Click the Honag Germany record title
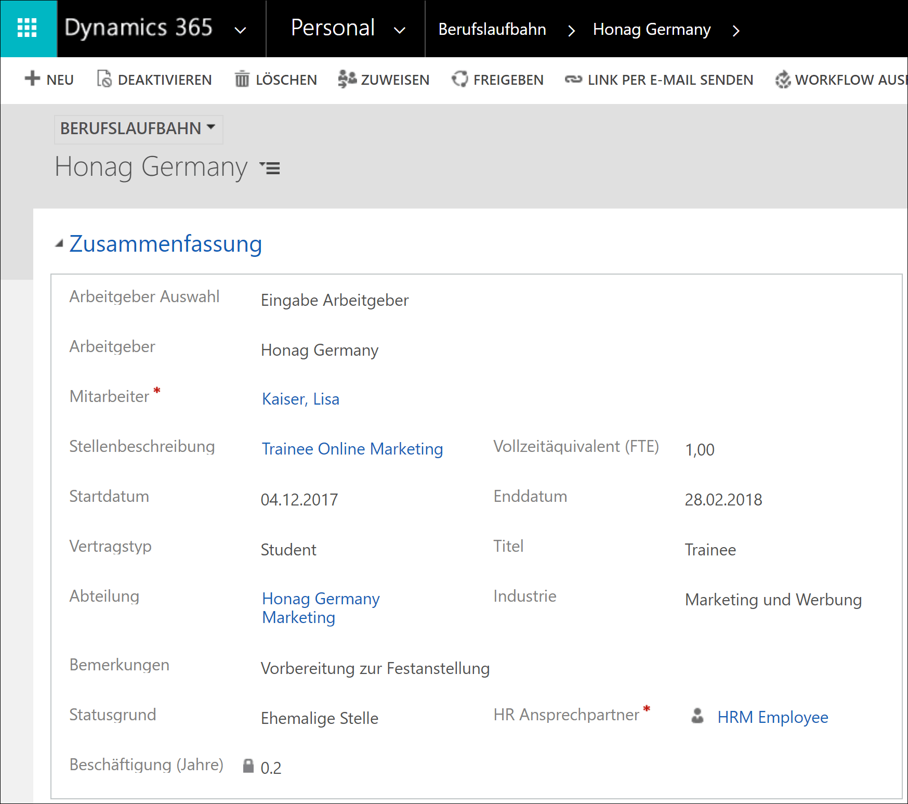 [151, 167]
